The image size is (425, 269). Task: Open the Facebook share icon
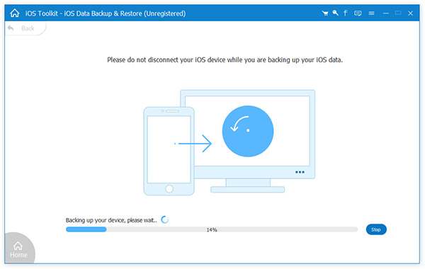click(346, 13)
